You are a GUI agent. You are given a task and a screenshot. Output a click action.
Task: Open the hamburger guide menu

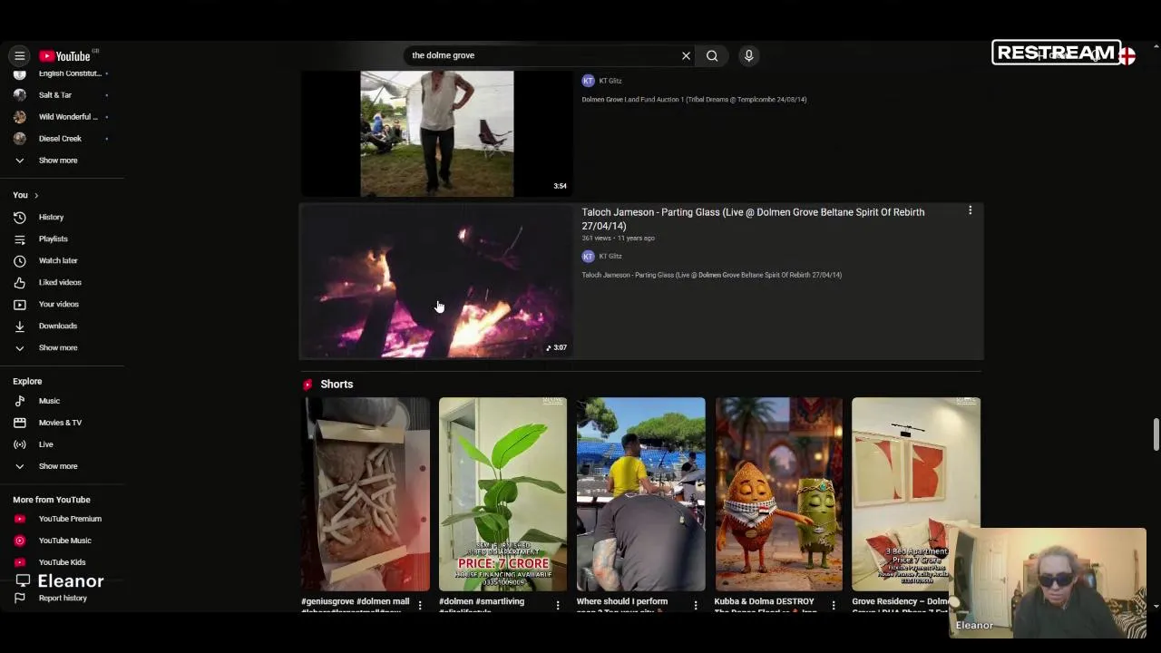(x=19, y=56)
